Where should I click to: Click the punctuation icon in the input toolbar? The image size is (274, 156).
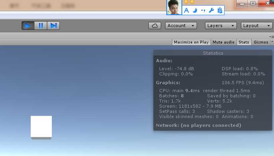203,10
